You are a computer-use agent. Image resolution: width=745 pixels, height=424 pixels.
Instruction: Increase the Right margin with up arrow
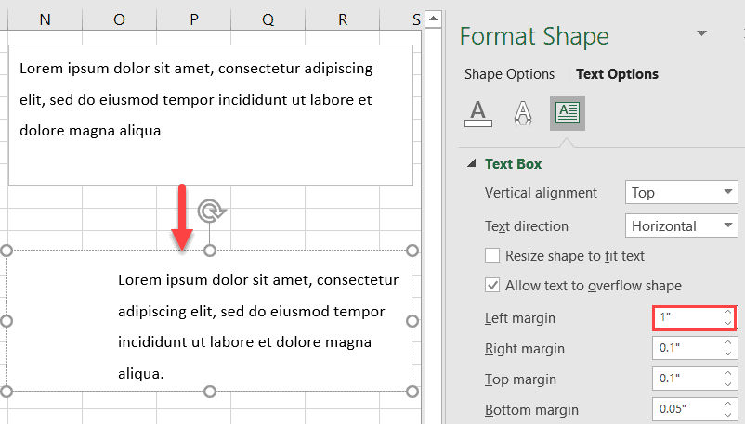coord(728,344)
